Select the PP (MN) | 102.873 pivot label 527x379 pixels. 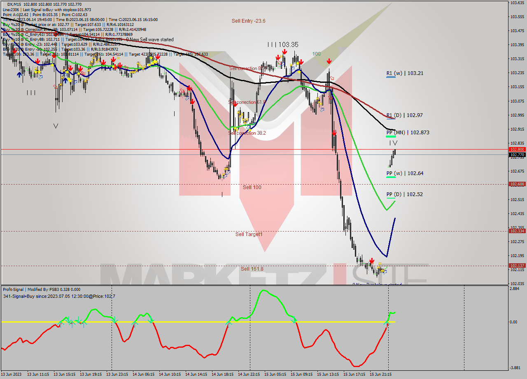tap(408, 133)
